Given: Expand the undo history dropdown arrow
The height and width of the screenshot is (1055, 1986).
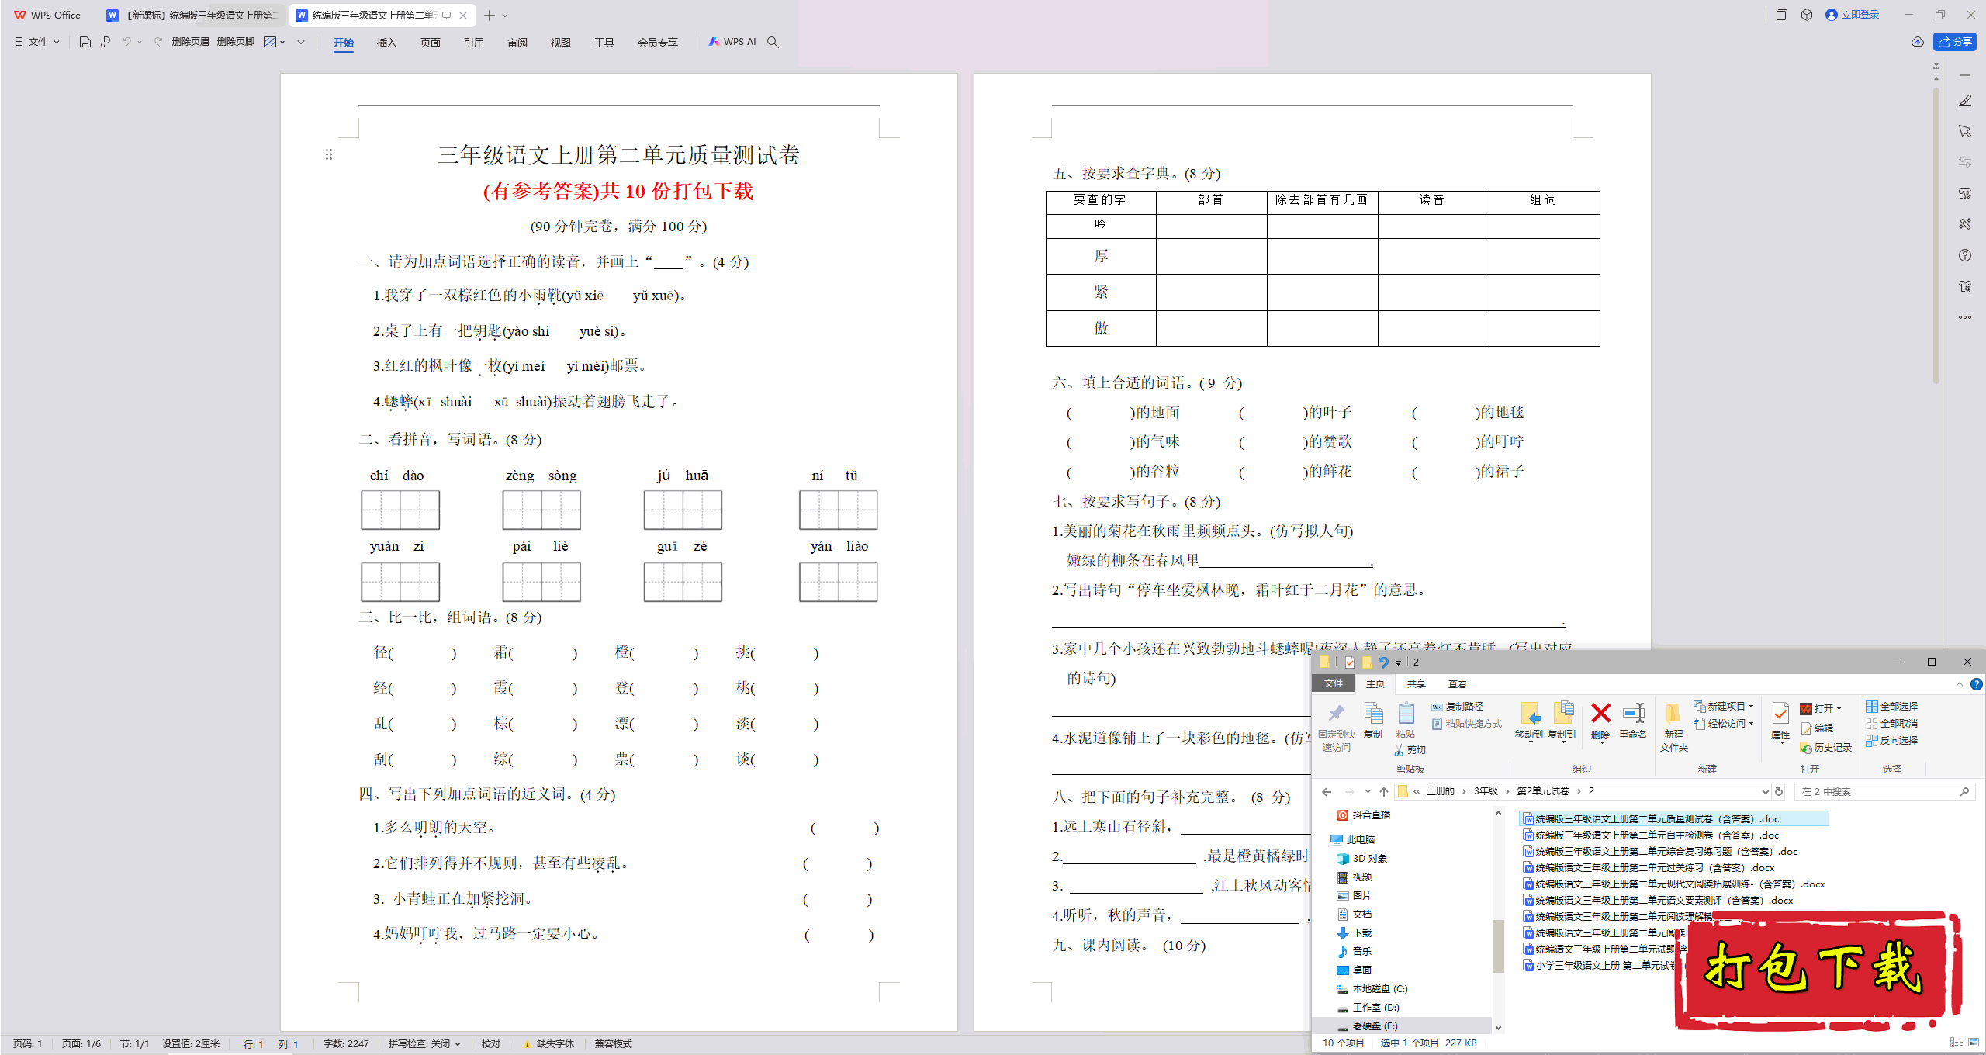Looking at the screenshot, I should pyautogui.click(x=140, y=42).
